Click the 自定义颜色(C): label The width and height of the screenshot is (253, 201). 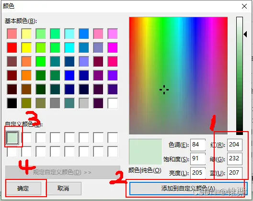point(23,124)
